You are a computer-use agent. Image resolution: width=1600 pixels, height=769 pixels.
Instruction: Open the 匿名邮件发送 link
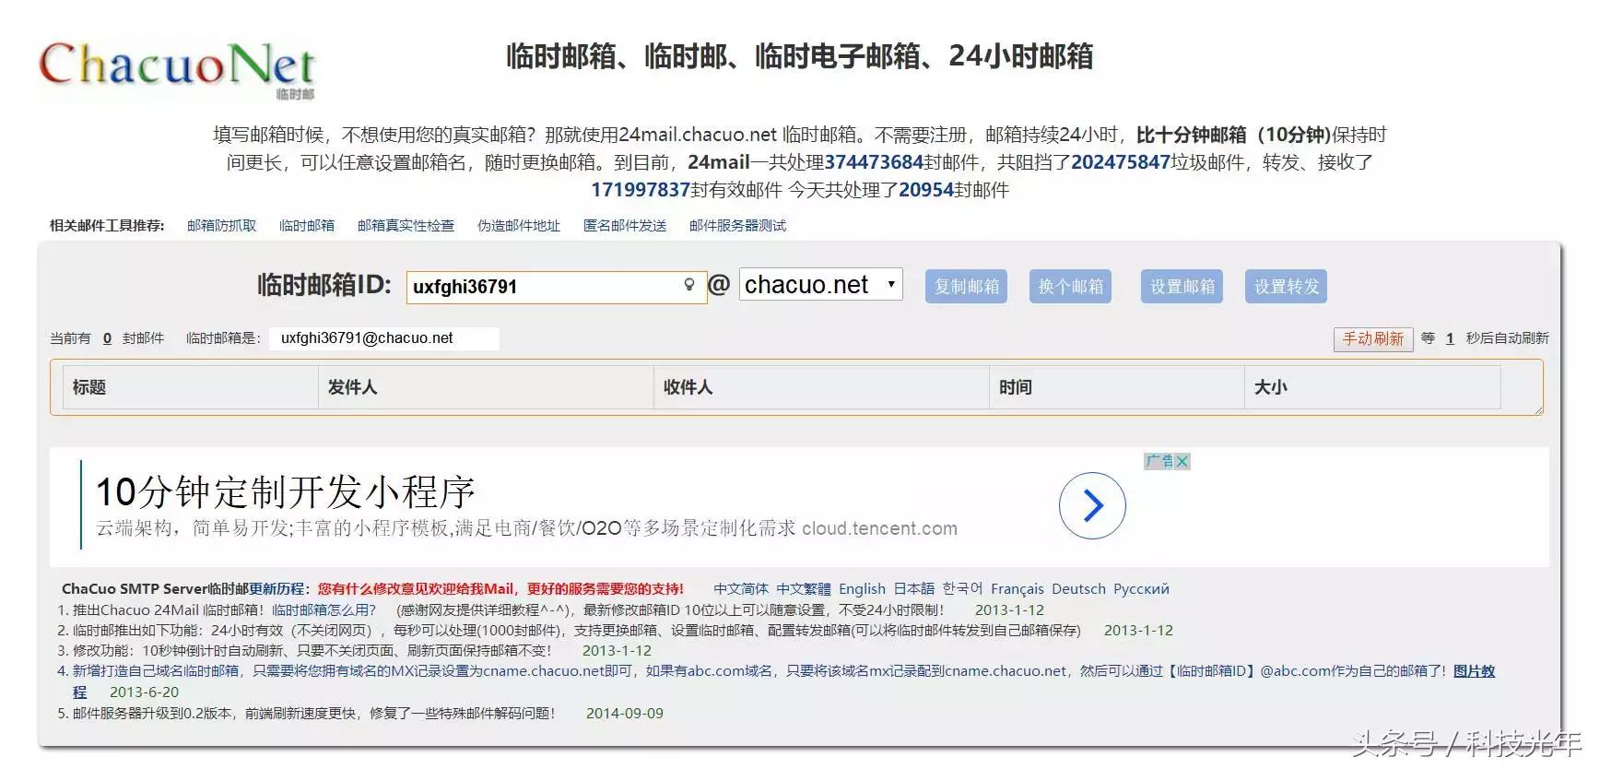[x=625, y=226]
